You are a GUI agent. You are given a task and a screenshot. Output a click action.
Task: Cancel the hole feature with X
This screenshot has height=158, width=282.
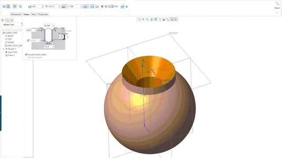[126, 7]
